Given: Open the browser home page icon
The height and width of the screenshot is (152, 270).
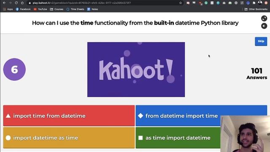Looking at the screenshot, I should [x=22, y=3].
